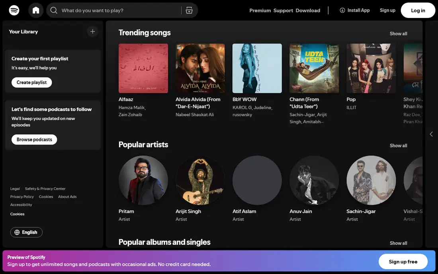
Task: Click Chann (From "Udta Teer") title
Action: pyautogui.click(x=304, y=103)
